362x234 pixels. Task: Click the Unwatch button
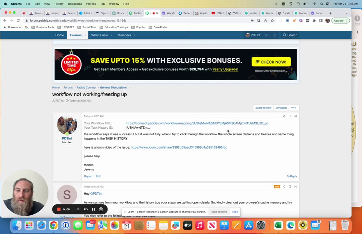click(x=281, y=108)
